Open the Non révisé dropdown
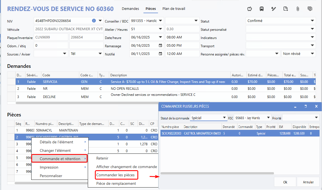322x190 pixels. click(312, 54)
